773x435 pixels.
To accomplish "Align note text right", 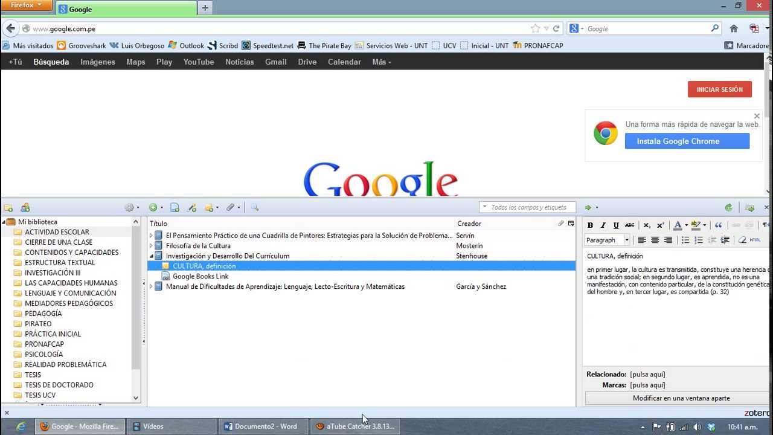I will pyautogui.click(x=668, y=240).
